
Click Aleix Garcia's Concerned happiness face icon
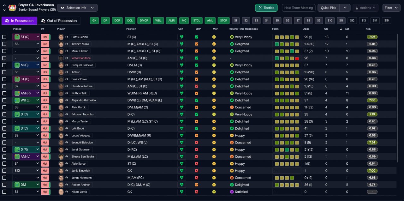pyautogui.click(x=232, y=107)
